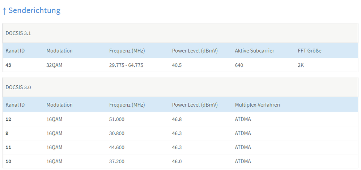Select channel ID 12 row label

tap(9, 119)
